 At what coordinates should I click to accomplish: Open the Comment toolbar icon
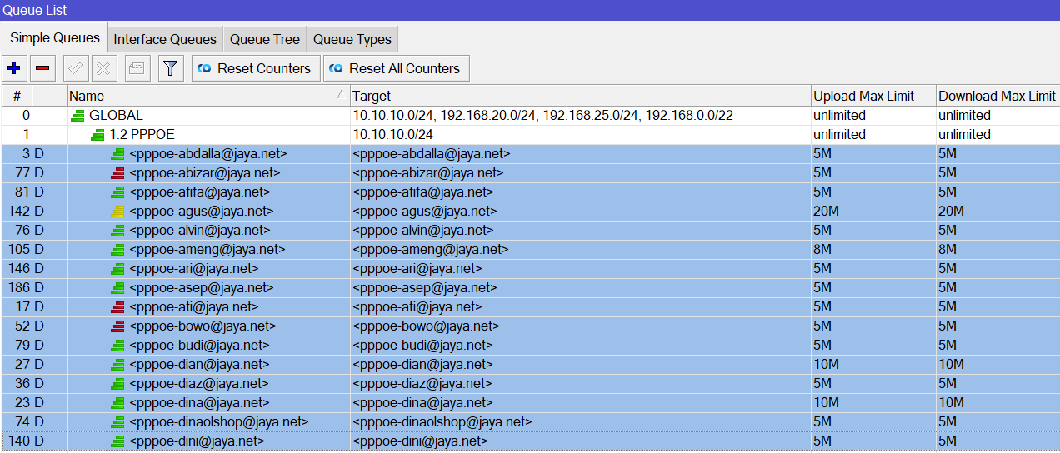pos(137,68)
